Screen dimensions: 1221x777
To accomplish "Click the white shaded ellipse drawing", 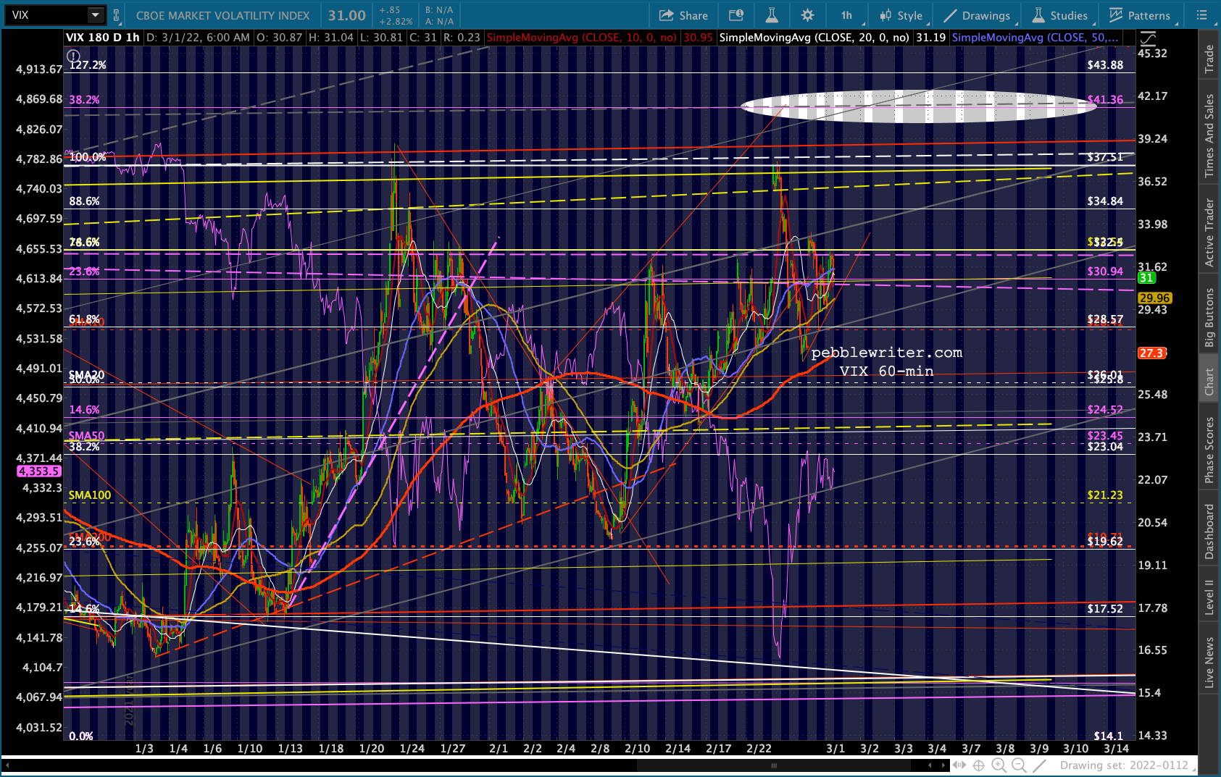I will pyautogui.click(x=919, y=106).
